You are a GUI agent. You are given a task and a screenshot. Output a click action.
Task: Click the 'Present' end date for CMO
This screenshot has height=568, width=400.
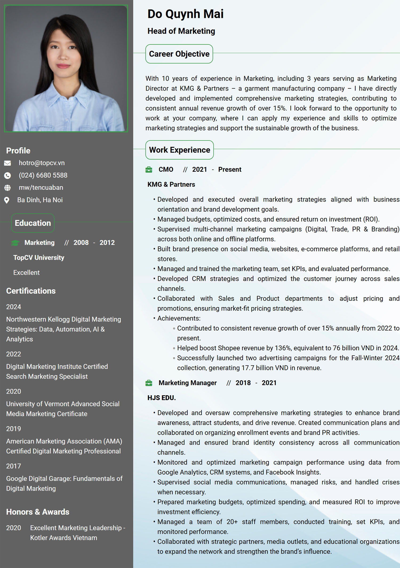(x=230, y=170)
